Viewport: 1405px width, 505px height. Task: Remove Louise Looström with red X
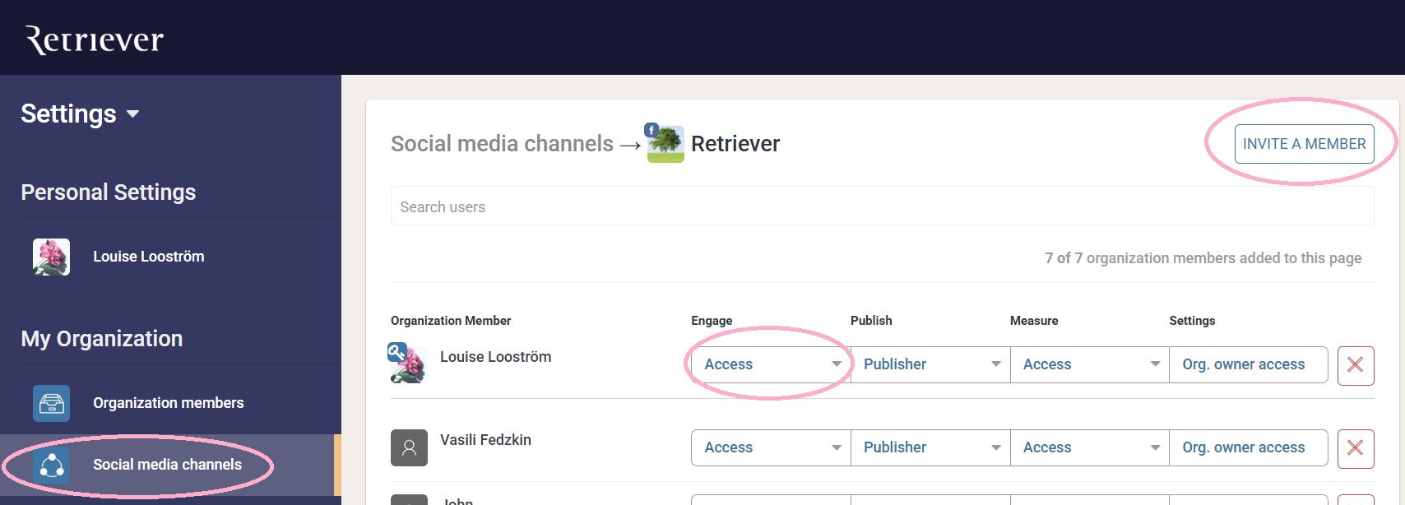pos(1356,365)
